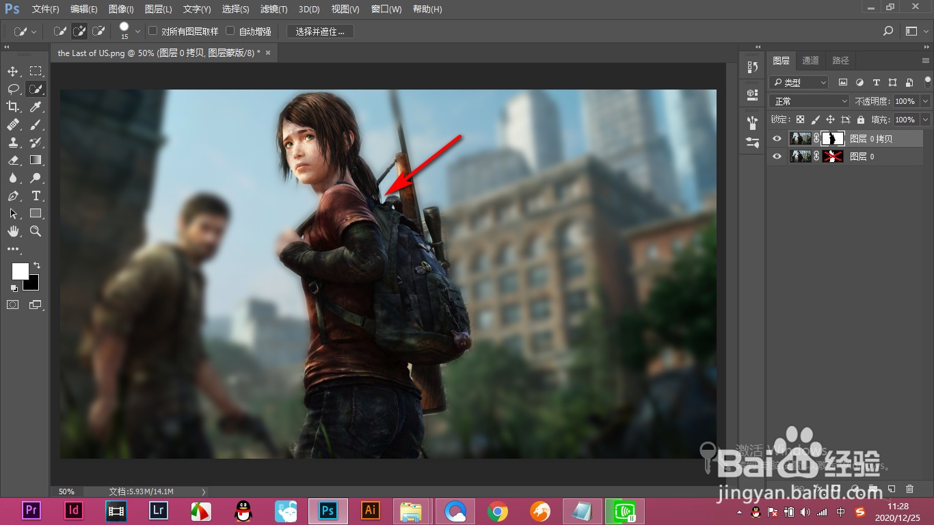Select the Lasso tool

pyautogui.click(x=13, y=89)
